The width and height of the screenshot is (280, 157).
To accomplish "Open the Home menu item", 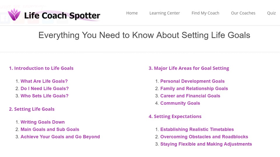I will click(x=132, y=13).
